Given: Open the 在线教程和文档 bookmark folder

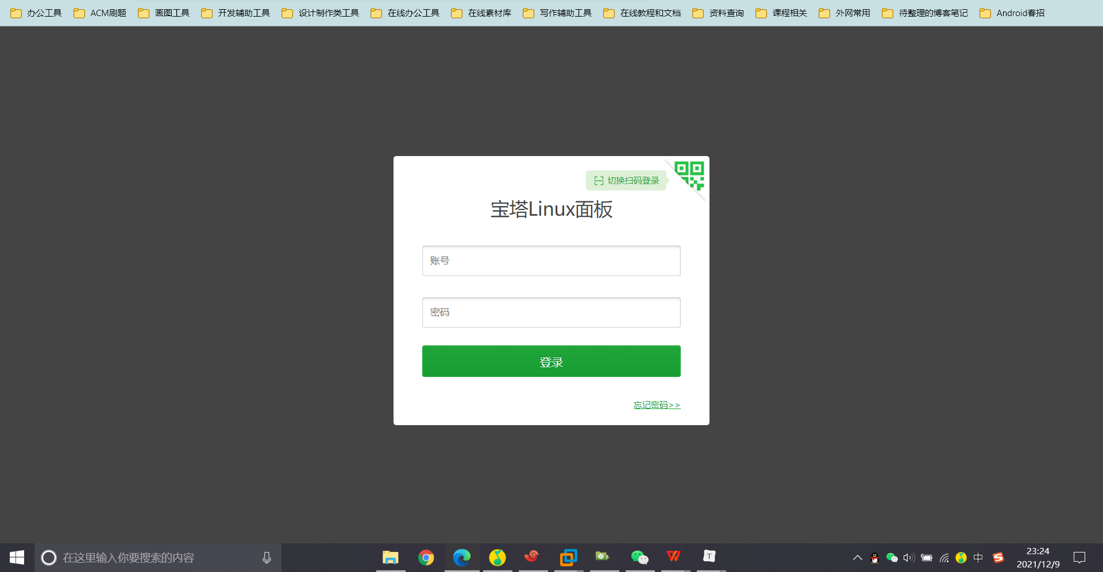Looking at the screenshot, I should click(x=642, y=13).
